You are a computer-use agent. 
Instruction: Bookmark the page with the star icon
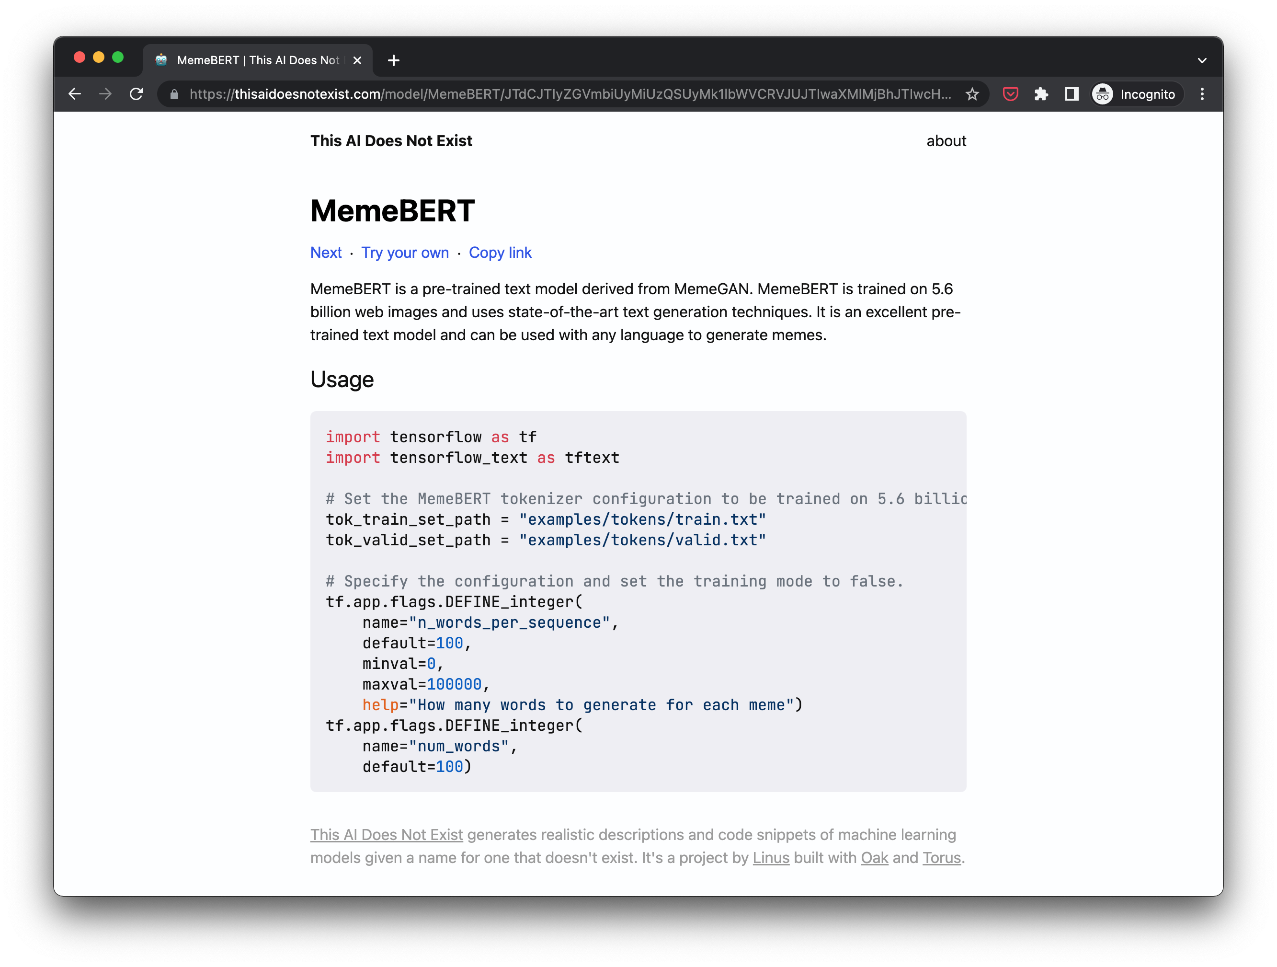tap(972, 93)
